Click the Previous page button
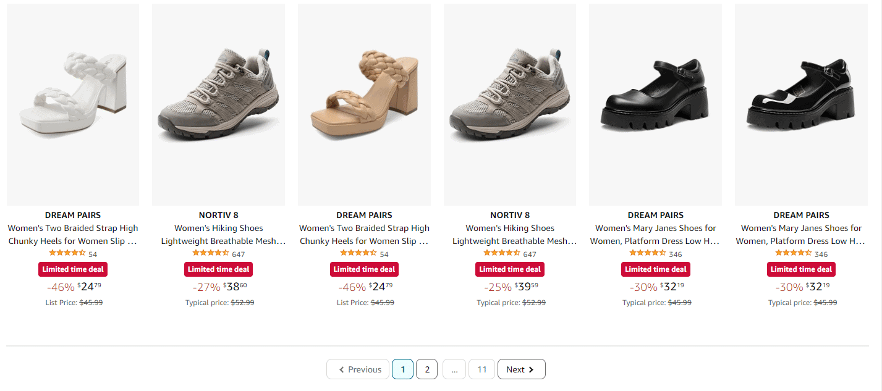Viewport: 882px width, 391px height. point(358,369)
